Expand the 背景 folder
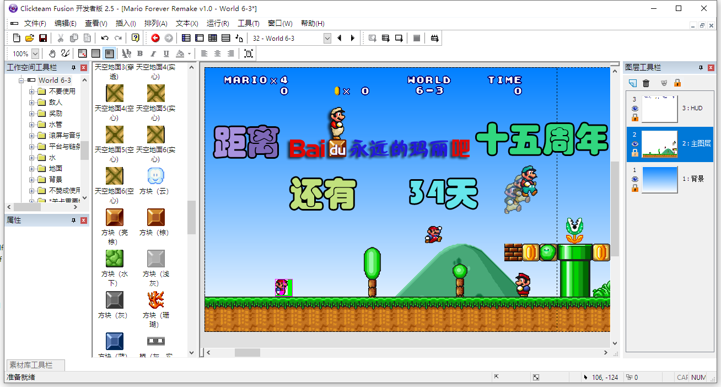 point(32,179)
